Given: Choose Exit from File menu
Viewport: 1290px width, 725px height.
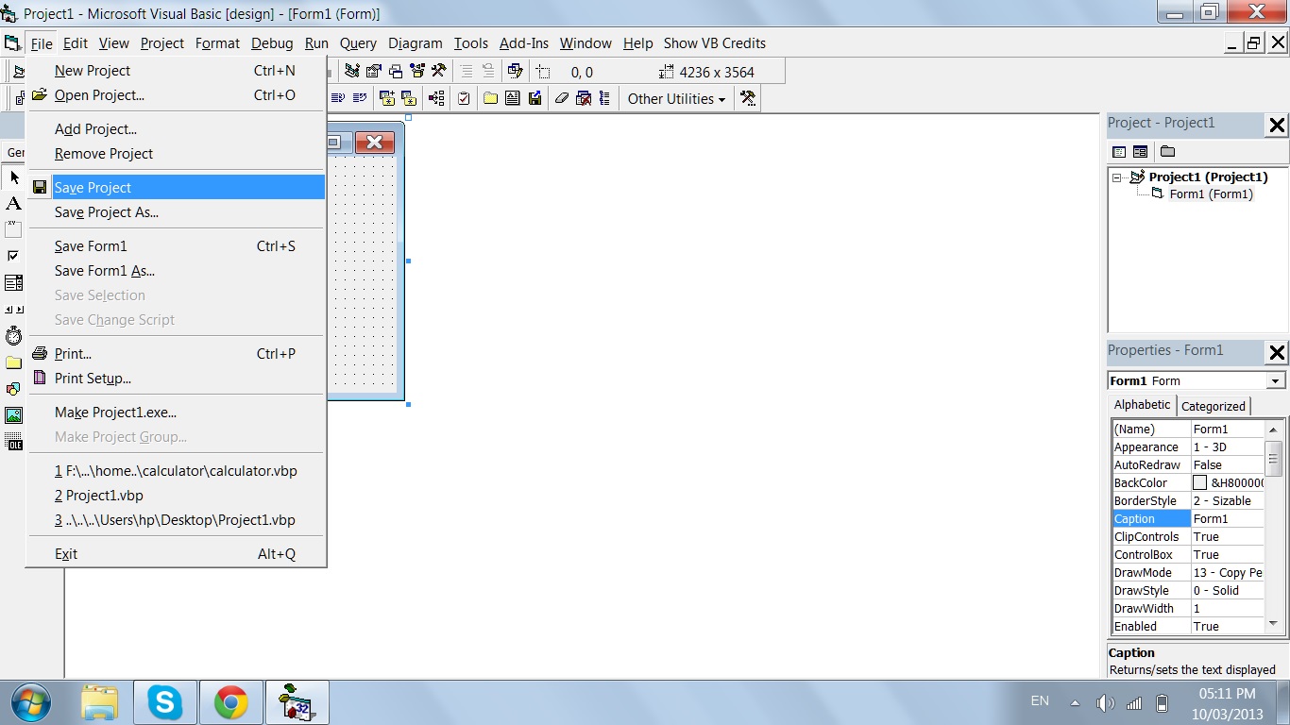Looking at the screenshot, I should 177,554.
